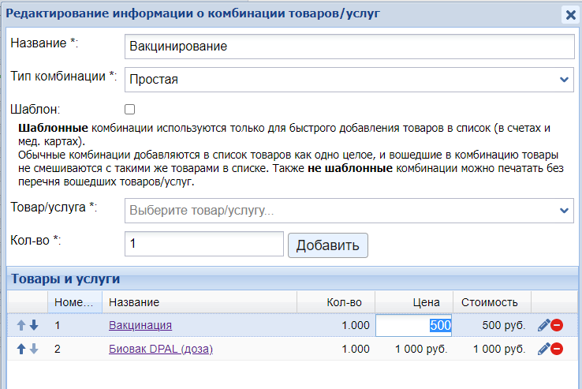Remove Биовак DPAL (доза) from list
The height and width of the screenshot is (389, 582).
point(557,349)
